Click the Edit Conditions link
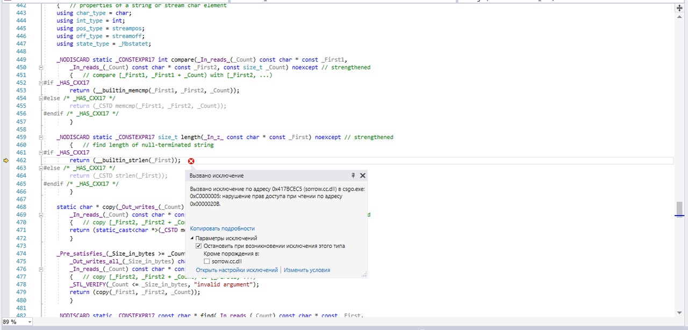This screenshot has height=330, width=688. point(306,270)
